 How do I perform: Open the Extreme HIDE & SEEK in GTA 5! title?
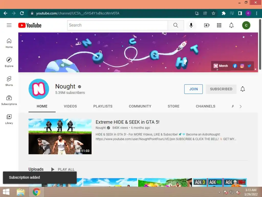click(127, 122)
